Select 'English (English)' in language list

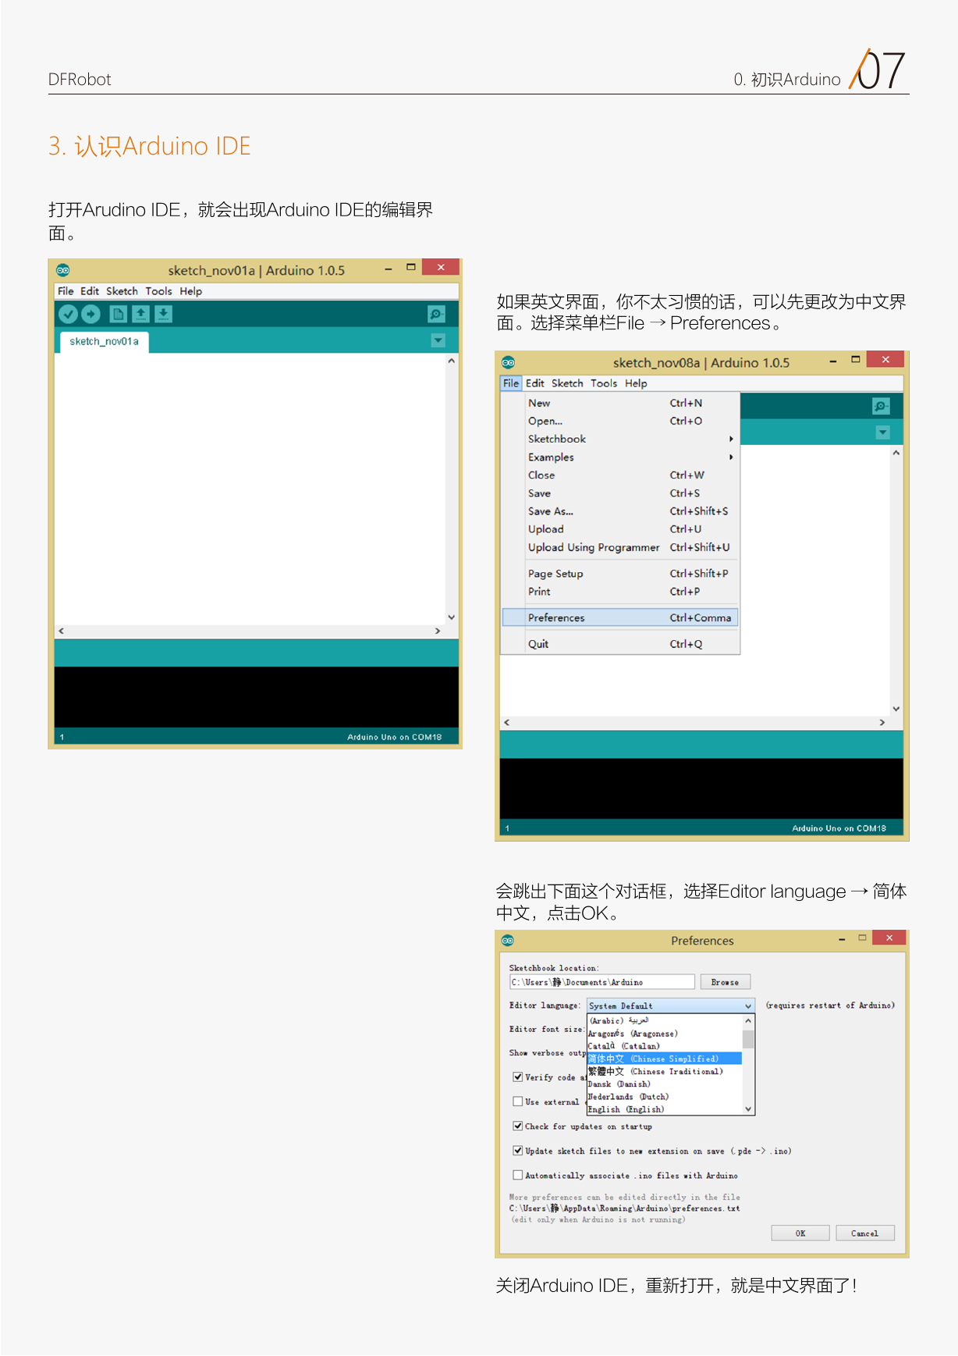click(664, 1109)
